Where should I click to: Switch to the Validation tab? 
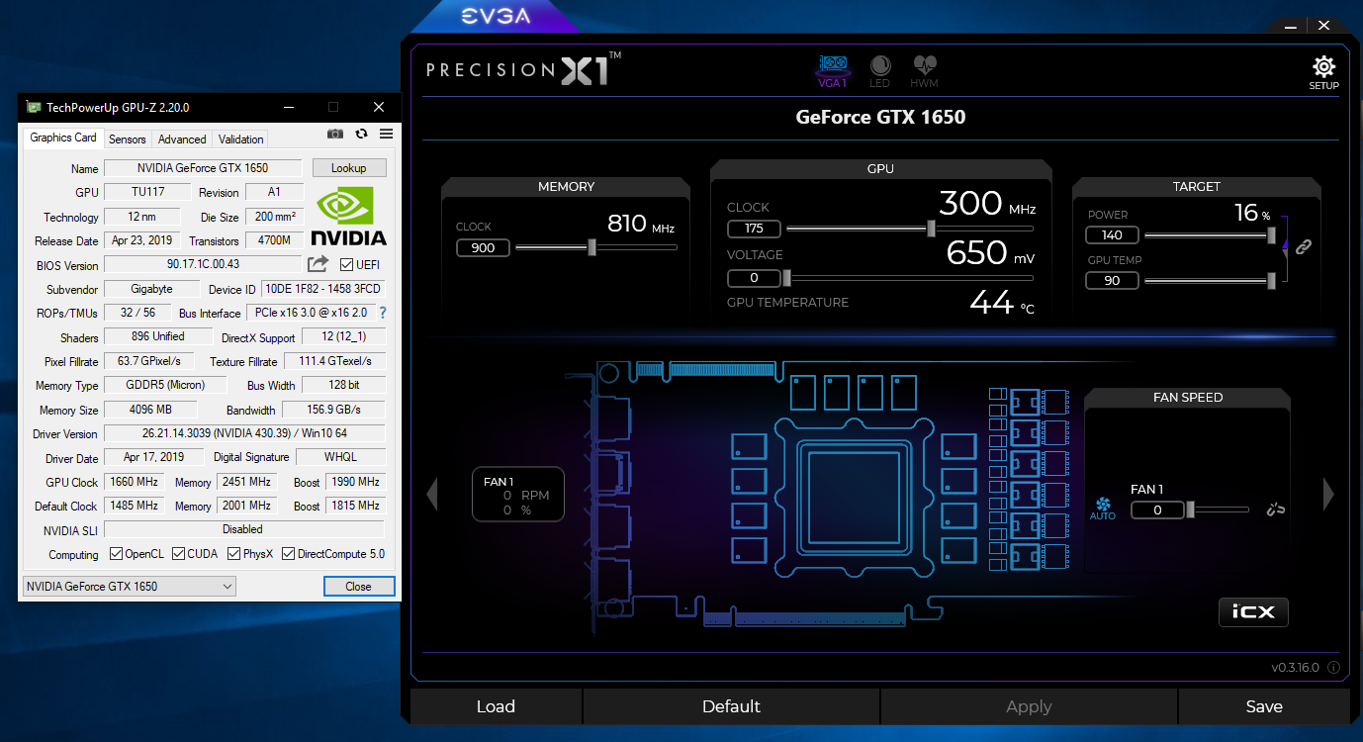pyautogui.click(x=241, y=139)
